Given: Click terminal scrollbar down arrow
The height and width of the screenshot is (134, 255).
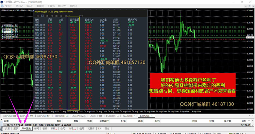Looking at the screenshot, I should 253,125.
